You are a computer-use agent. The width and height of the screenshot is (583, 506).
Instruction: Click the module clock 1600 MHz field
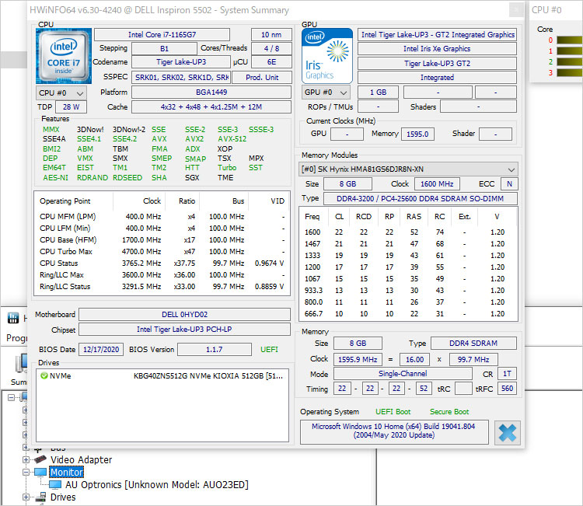(x=437, y=184)
